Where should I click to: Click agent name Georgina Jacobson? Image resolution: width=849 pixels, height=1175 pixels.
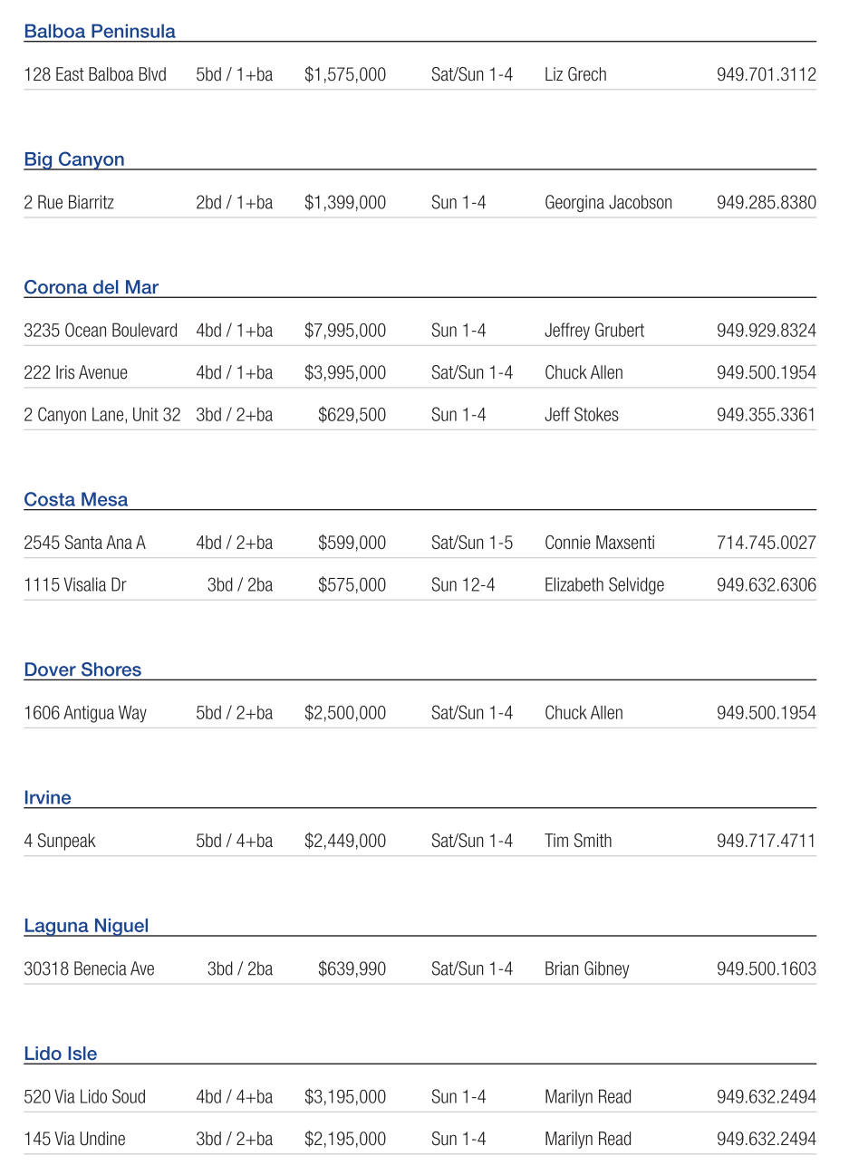click(x=608, y=203)
